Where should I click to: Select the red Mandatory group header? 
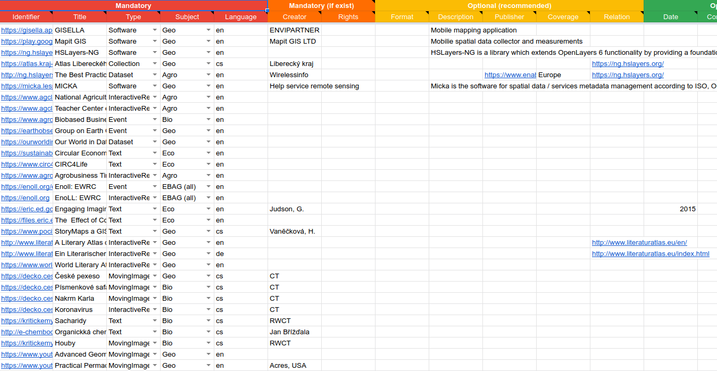(134, 6)
